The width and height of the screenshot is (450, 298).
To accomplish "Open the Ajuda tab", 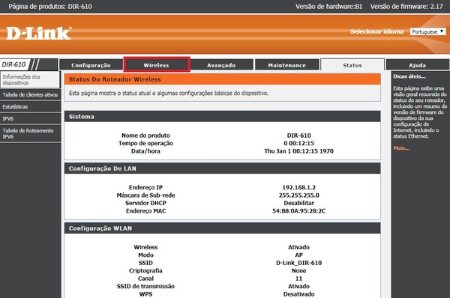I will [x=418, y=65].
